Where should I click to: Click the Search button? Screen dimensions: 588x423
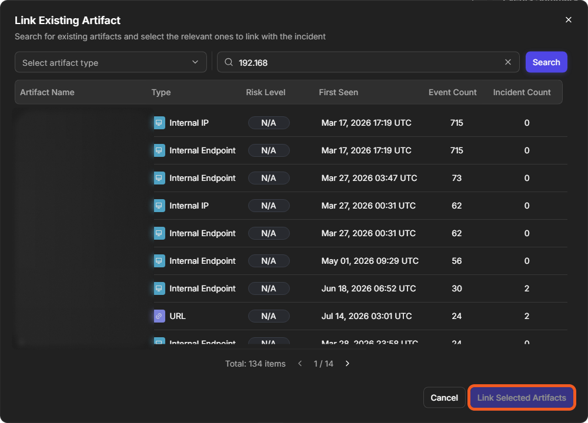click(546, 62)
